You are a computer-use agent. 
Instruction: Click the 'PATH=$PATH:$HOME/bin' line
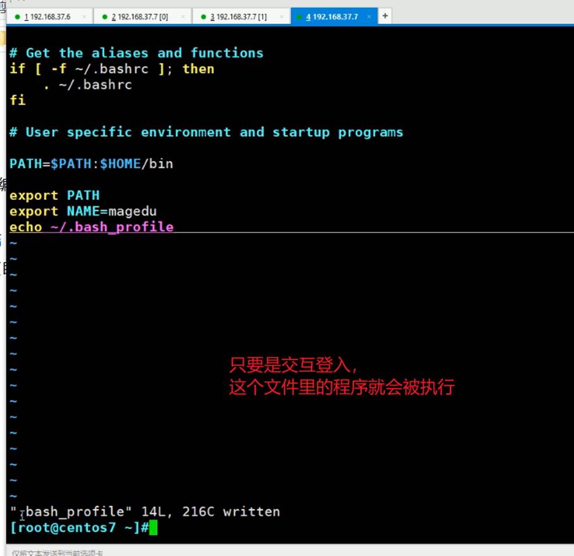pyautogui.click(x=91, y=164)
